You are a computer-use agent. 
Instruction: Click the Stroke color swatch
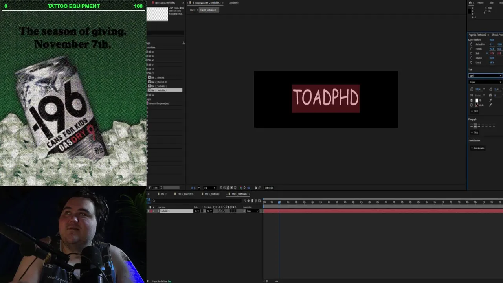[x=477, y=105]
